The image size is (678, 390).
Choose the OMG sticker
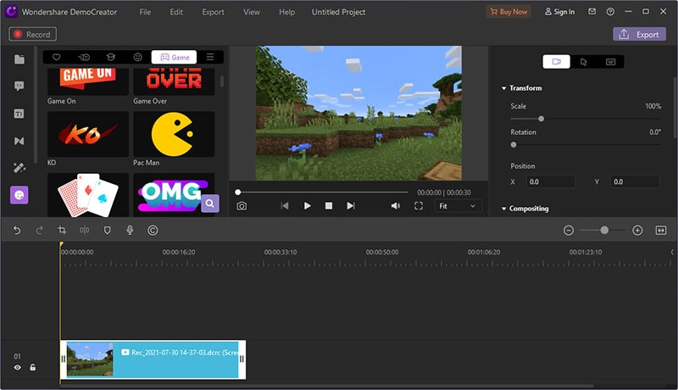point(174,194)
